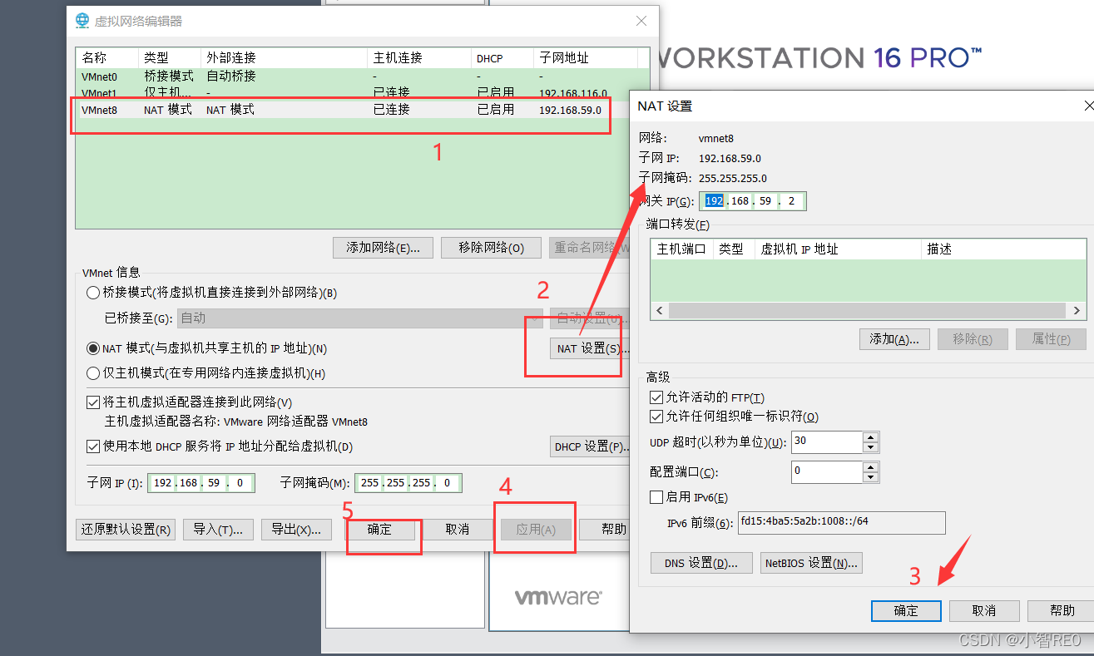Click 帮助 in the NAT 设置 dialog

(x=1062, y=610)
